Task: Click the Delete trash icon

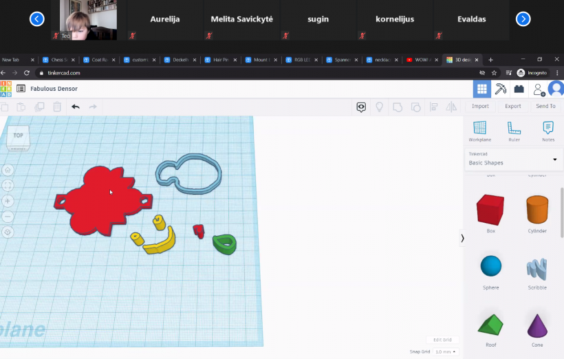Action: 57,107
